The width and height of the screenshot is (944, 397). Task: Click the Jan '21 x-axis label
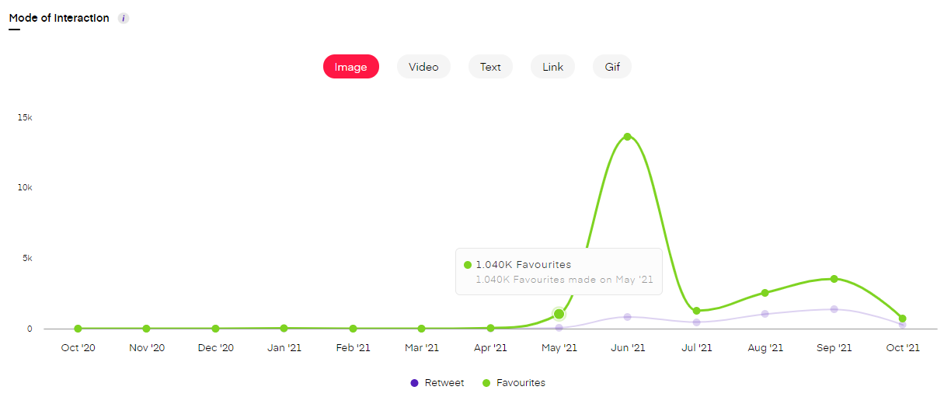[284, 348]
